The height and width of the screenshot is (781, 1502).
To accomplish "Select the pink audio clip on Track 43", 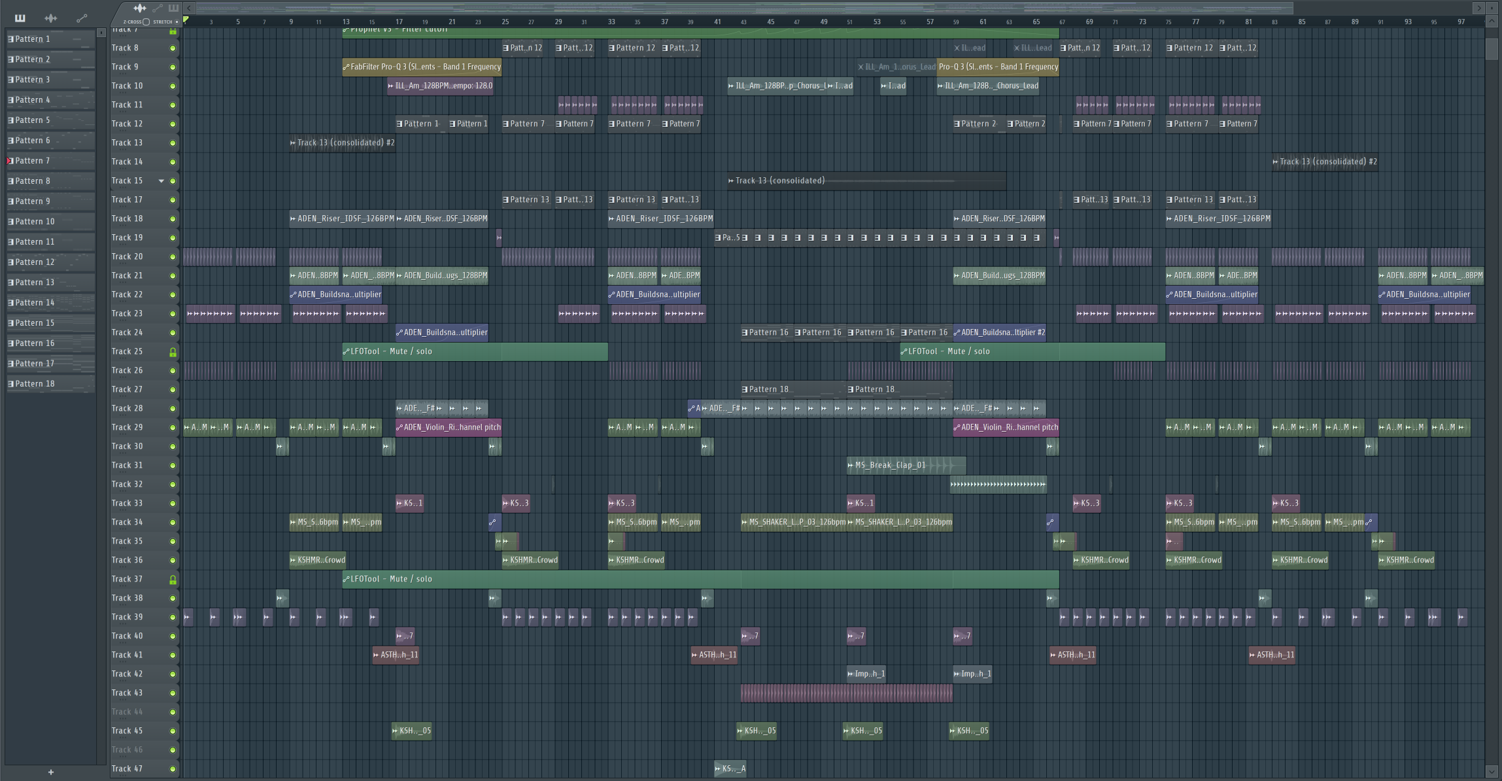I will (847, 693).
